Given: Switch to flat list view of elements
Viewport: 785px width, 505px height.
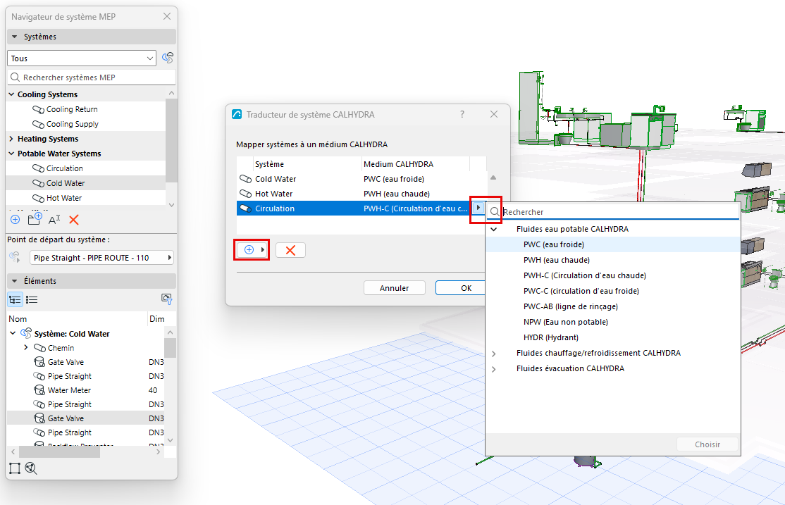Looking at the screenshot, I should tap(32, 300).
